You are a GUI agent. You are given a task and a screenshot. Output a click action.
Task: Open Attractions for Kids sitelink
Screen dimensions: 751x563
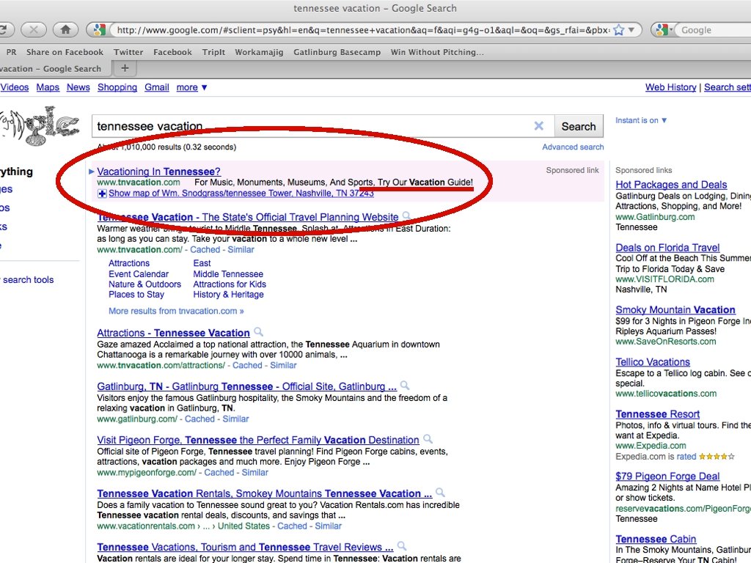point(230,284)
